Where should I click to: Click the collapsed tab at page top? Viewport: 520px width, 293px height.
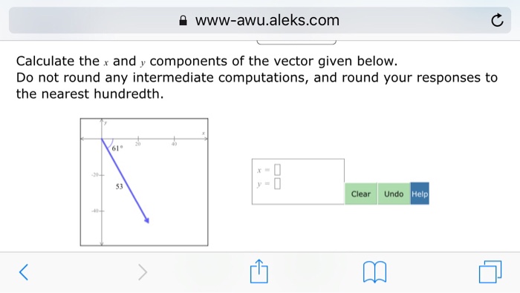pos(296,42)
